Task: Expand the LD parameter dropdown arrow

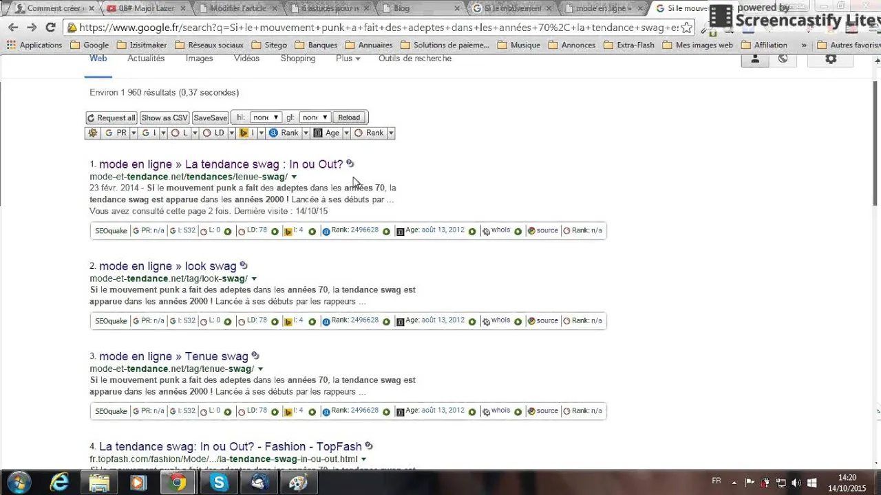Action: click(x=231, y=133)
